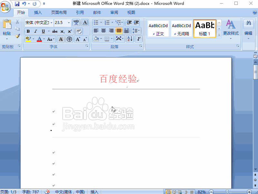Redo the last action

pos(35,4)
